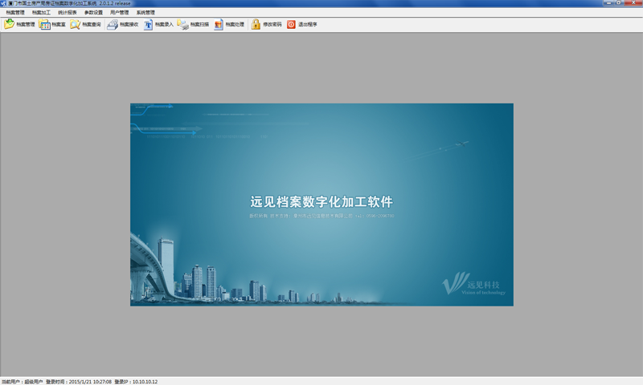The width and height of the screenshot is (643, 385).
Task: Click the 登录IP：10.10.10.12 status entry
Action: (x=136, y=382)
